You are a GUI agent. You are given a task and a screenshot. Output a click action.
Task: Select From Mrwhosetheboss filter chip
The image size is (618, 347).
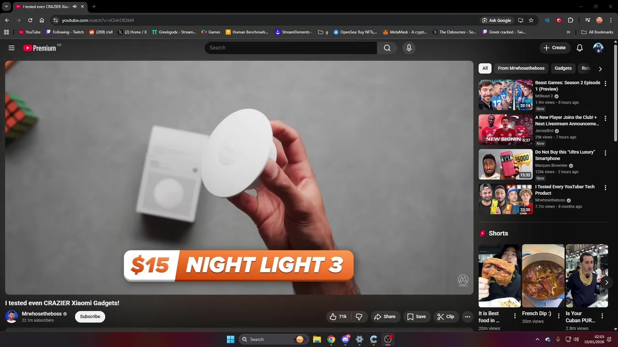(521, 68)
